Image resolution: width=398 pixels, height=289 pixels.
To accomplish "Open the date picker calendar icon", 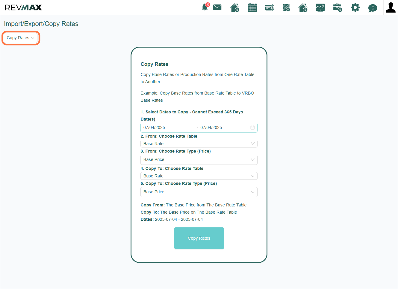I will [252, 127].
